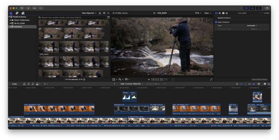Open the High Contrast Waterfall project menu
The image size is (279, 140).
[132, 84]
